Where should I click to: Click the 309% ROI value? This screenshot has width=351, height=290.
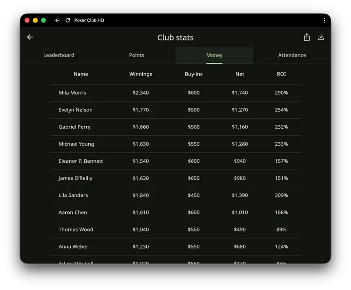281,195
